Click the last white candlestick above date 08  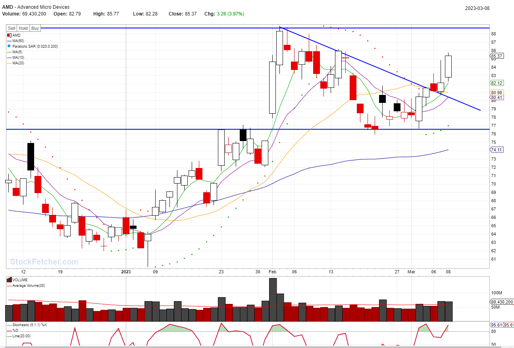tap(448, 66)
